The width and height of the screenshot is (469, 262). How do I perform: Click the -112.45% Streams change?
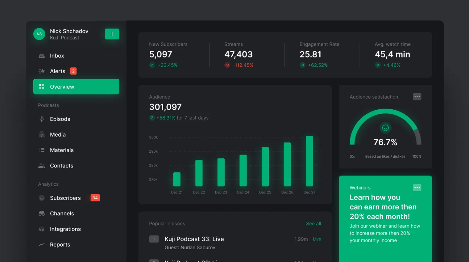coord(243,65)
